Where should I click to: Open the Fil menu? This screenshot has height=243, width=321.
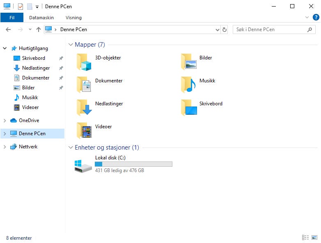[12, 18]
